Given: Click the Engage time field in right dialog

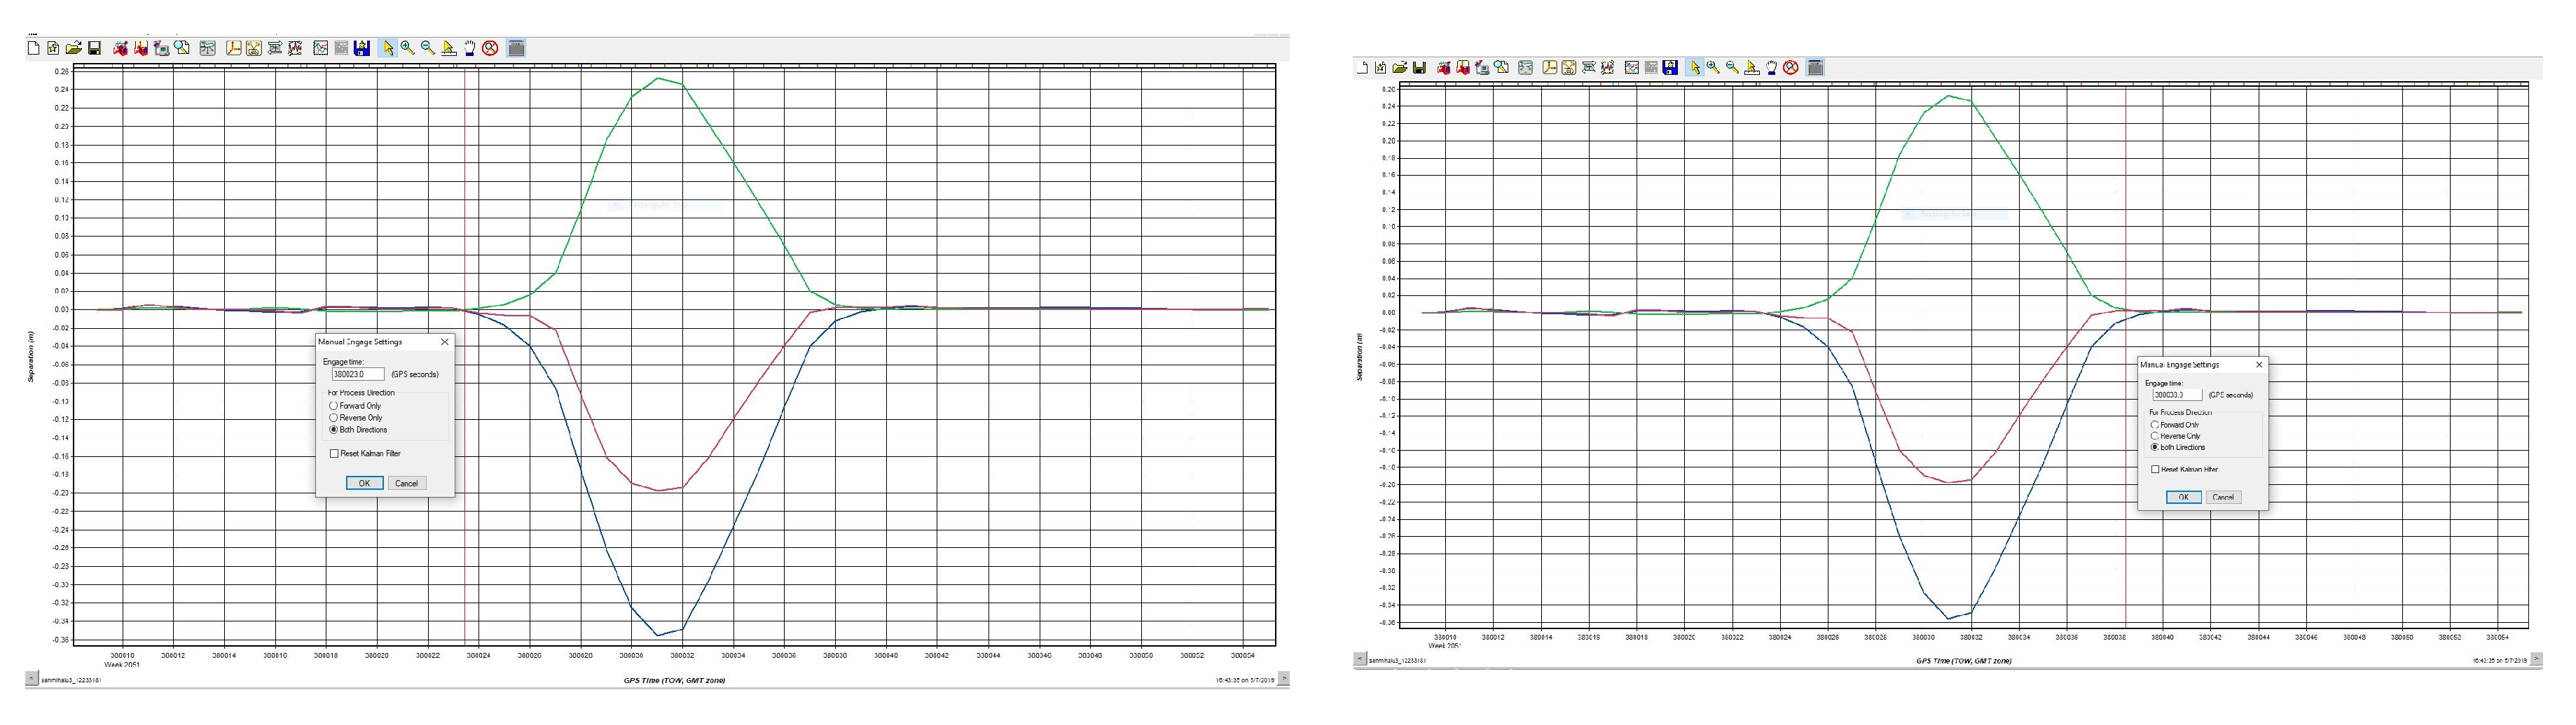Looking at the screenshot, I should click(2177, 395).
